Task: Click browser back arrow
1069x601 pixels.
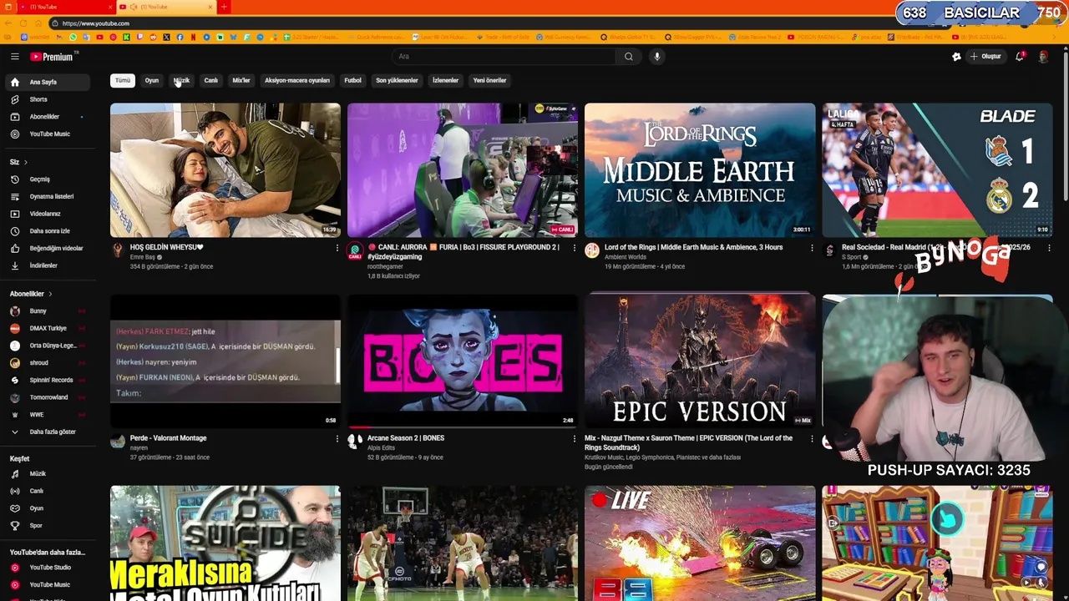Action: click(8, 23)
